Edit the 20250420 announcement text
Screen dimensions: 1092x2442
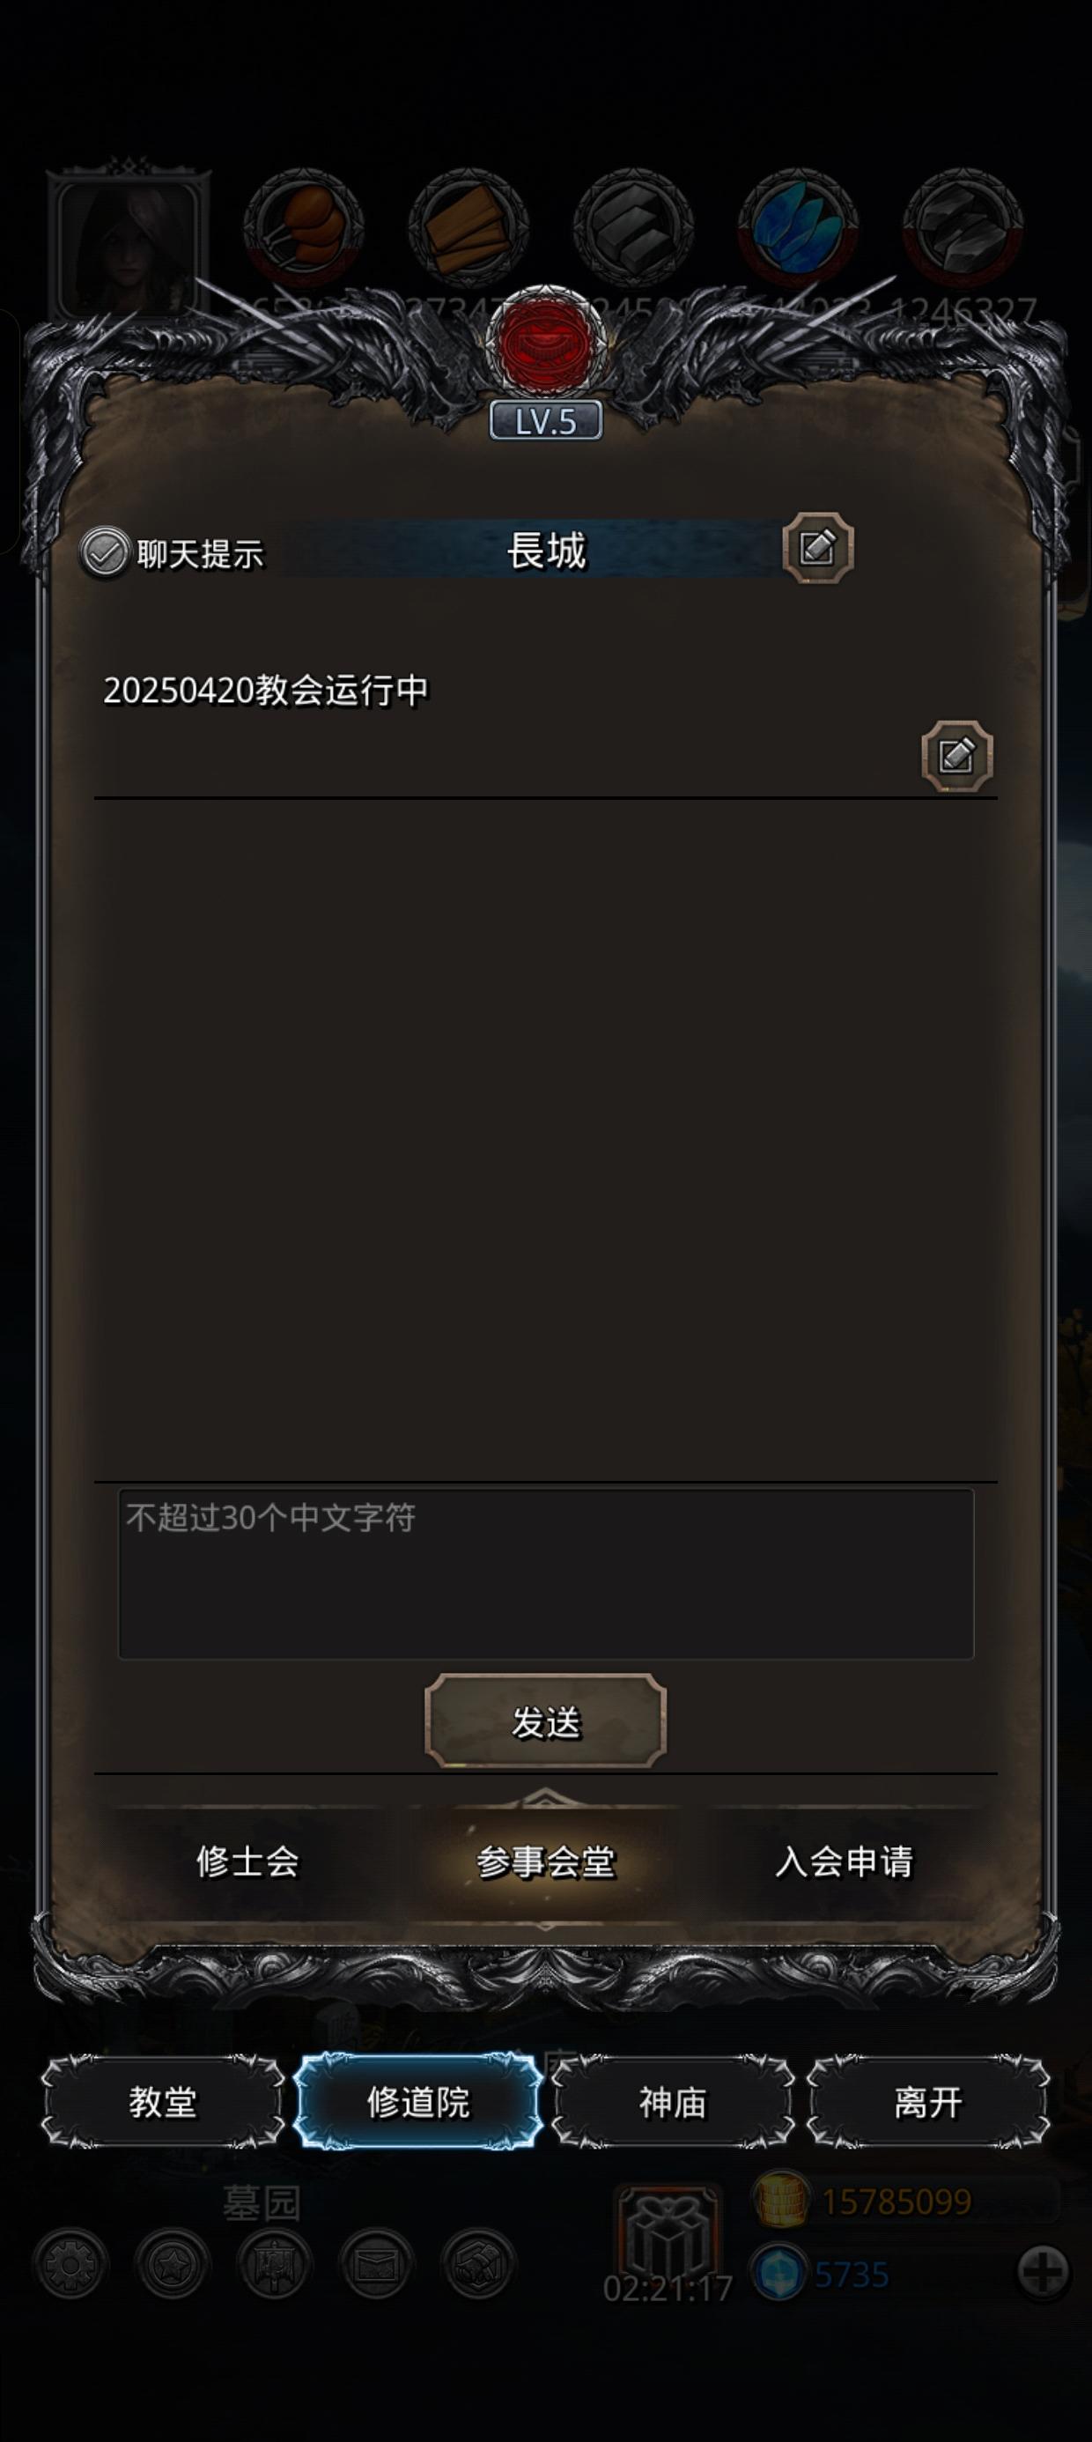[957, 756]
